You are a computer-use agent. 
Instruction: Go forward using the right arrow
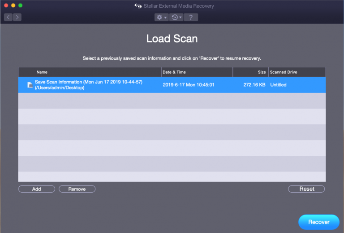point(17,17)
